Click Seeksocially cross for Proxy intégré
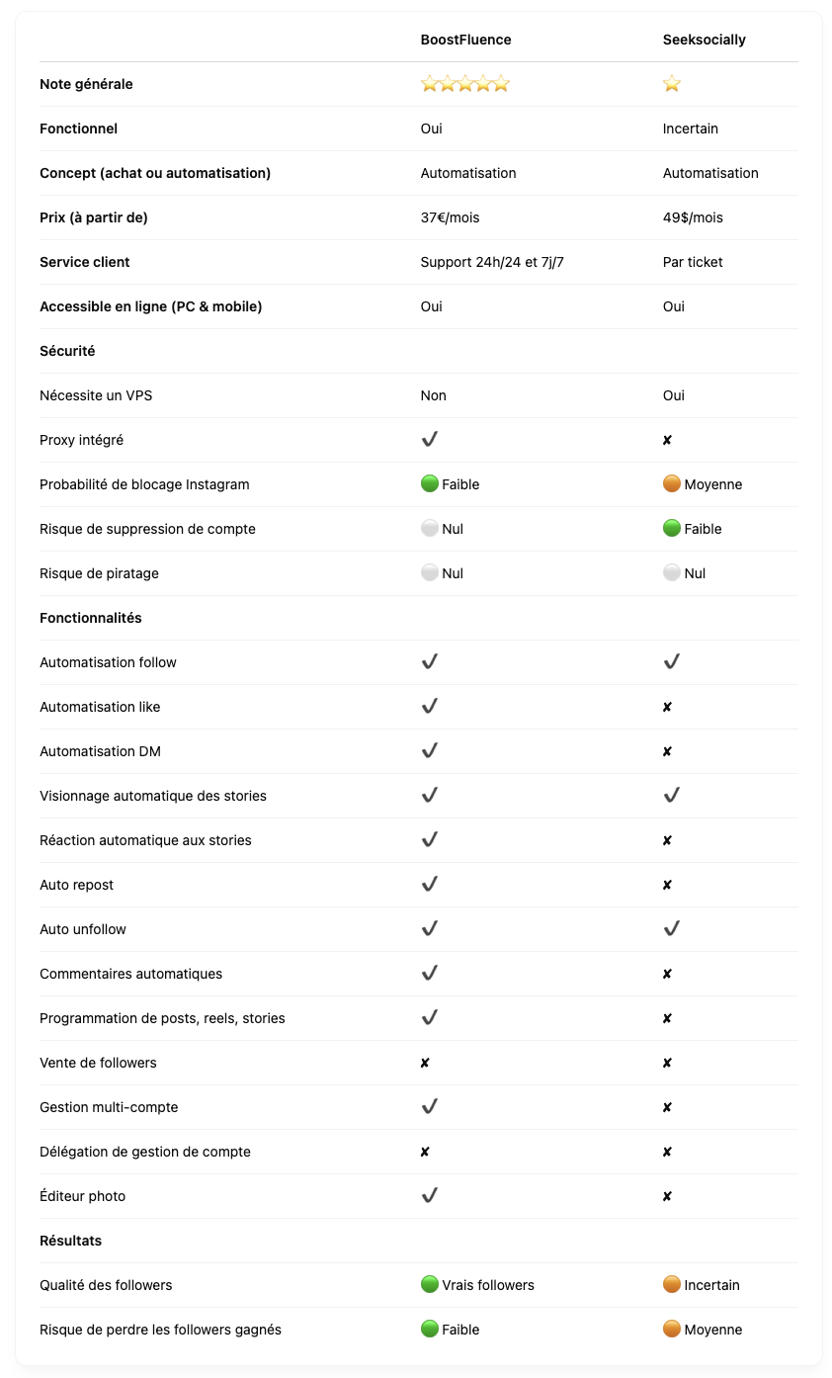The width and height of the screenshot is (832, 1378). 667,440
